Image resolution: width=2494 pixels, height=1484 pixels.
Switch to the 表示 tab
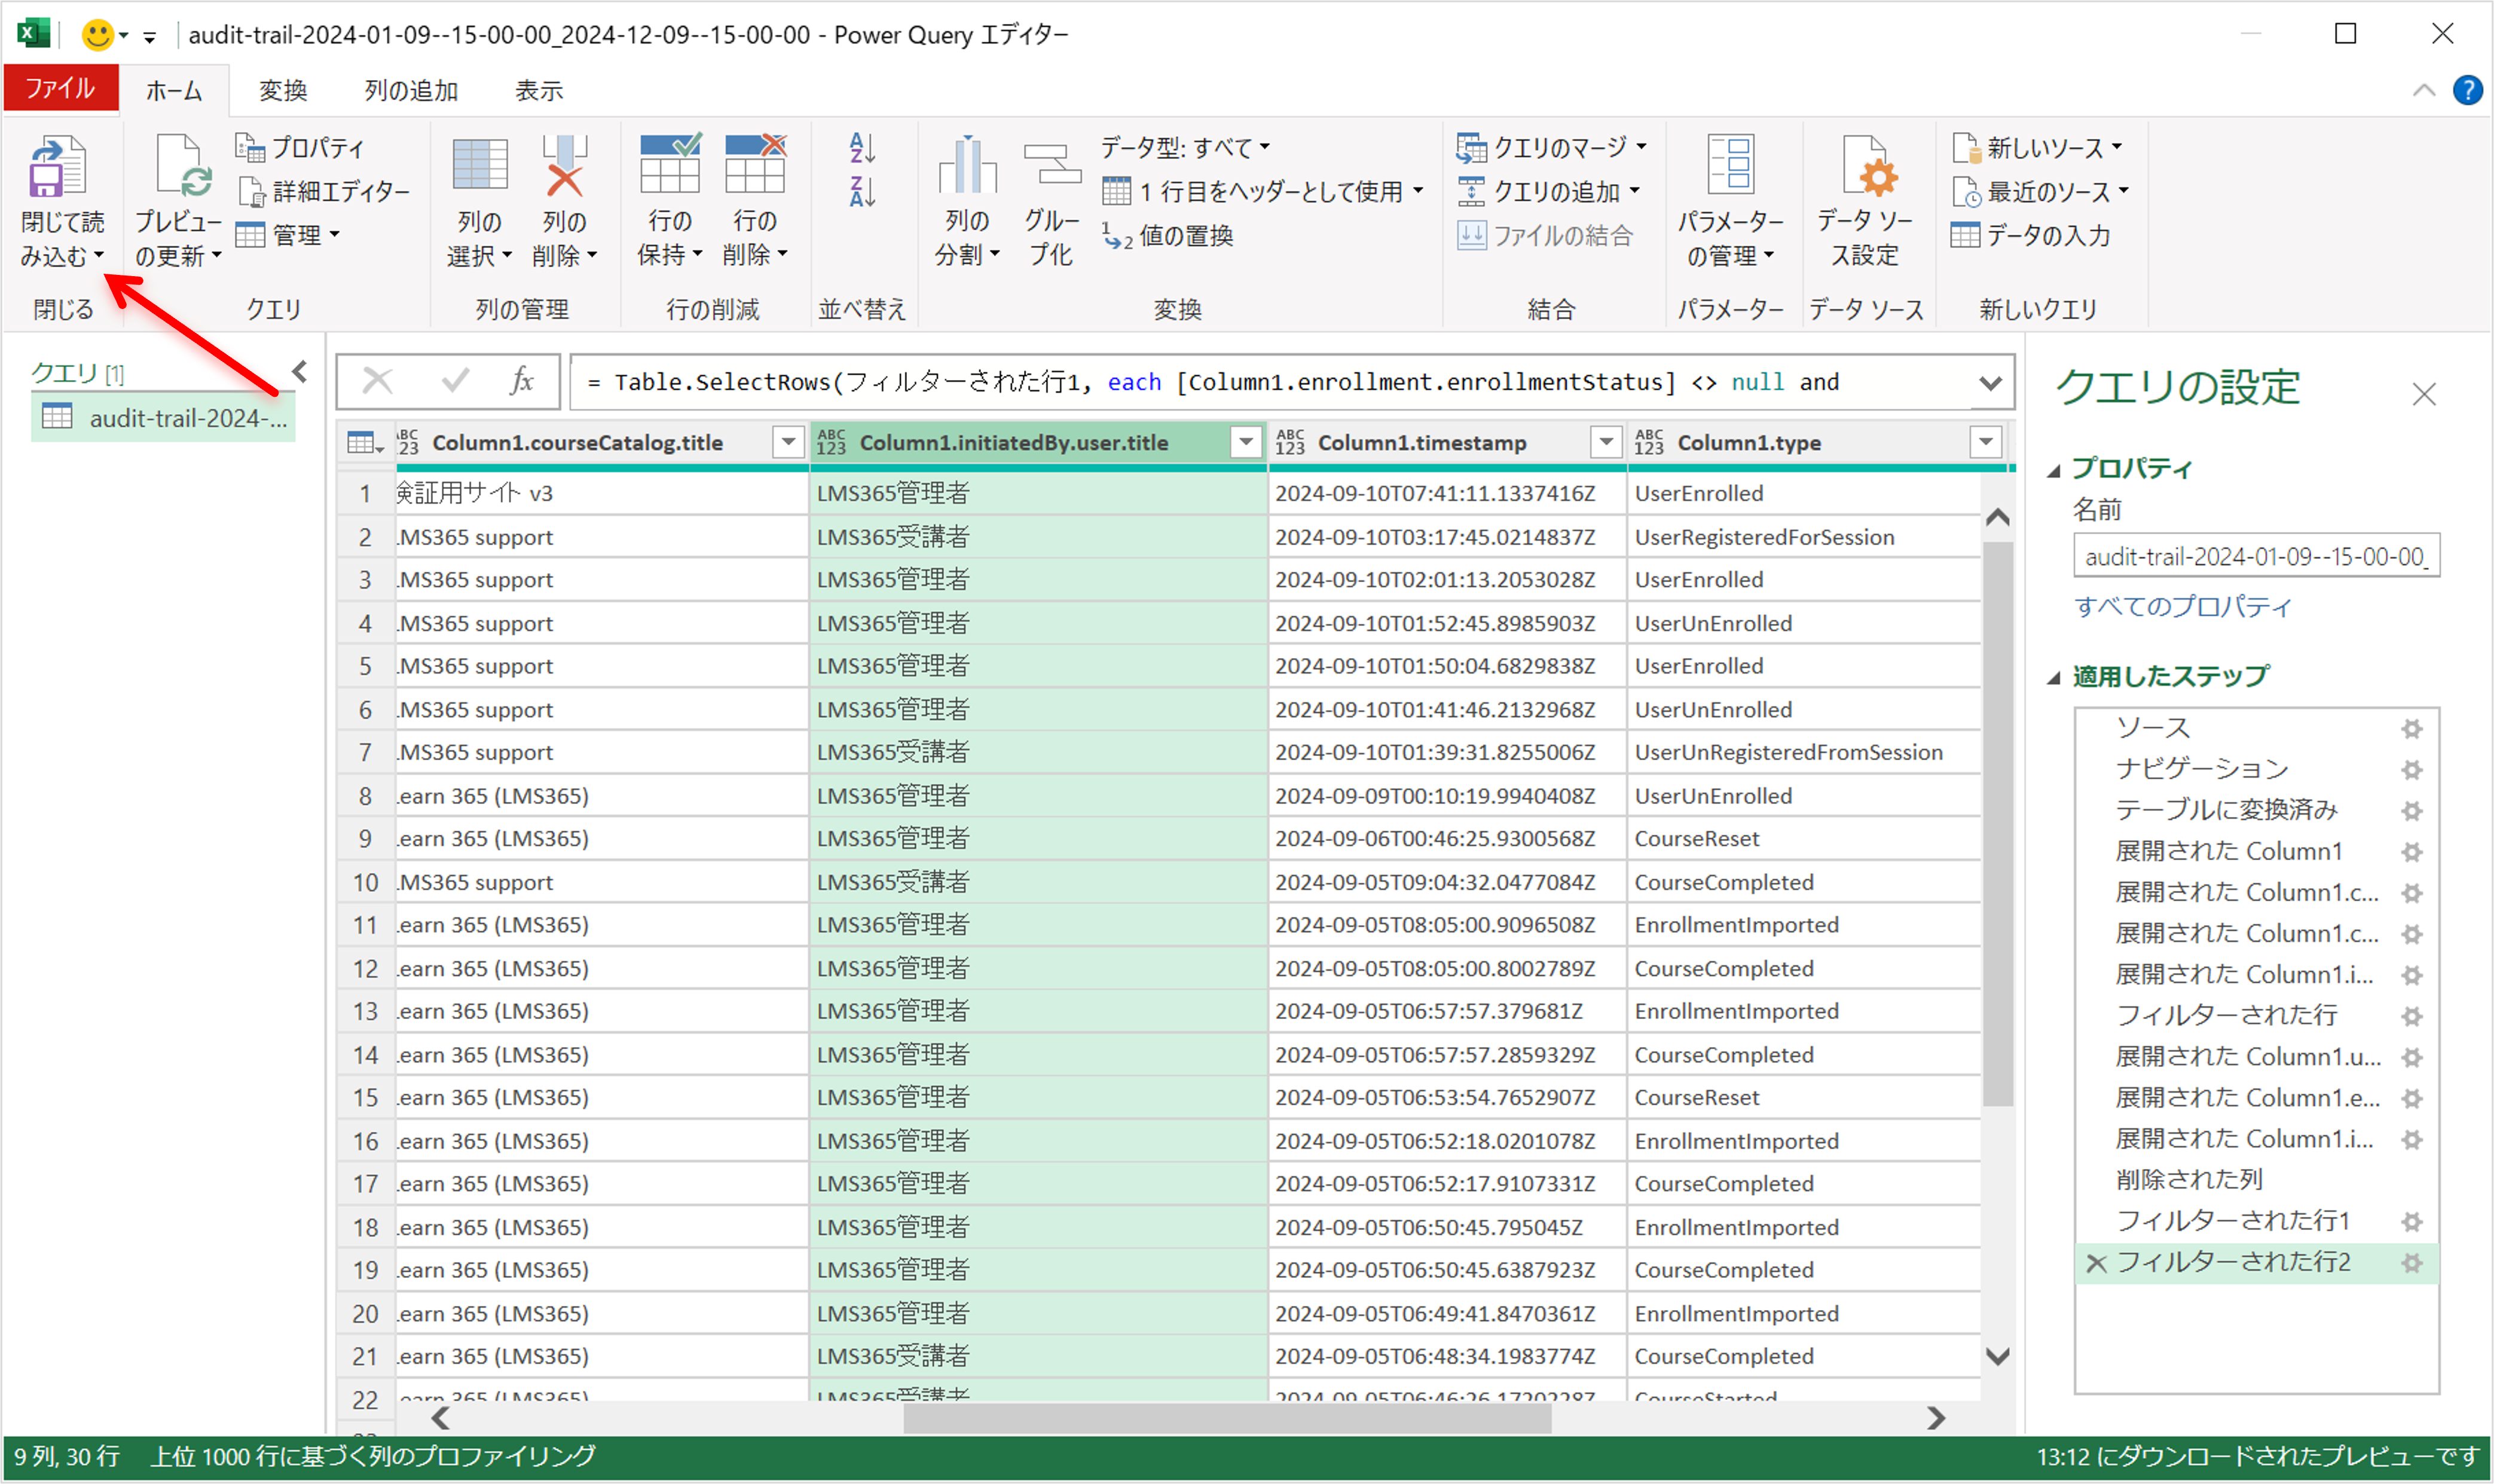point(539,91)
